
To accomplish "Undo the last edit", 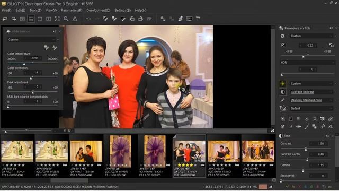I will [88, 19].
